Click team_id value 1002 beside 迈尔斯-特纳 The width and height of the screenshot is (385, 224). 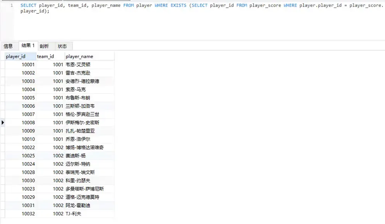pos(58,164)
